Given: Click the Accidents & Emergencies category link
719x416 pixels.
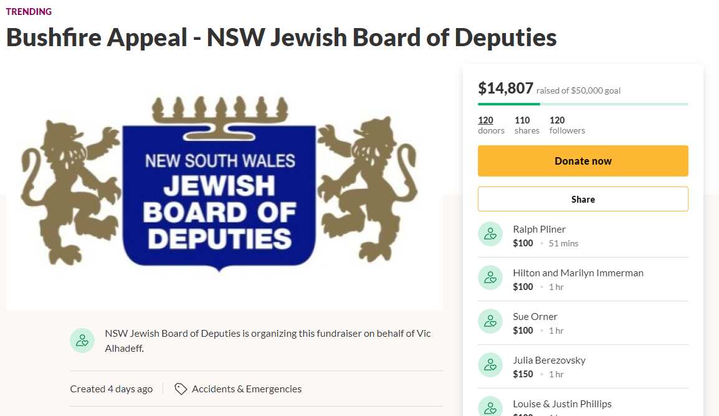Looking at the screenshot, I should coord(248,389).
